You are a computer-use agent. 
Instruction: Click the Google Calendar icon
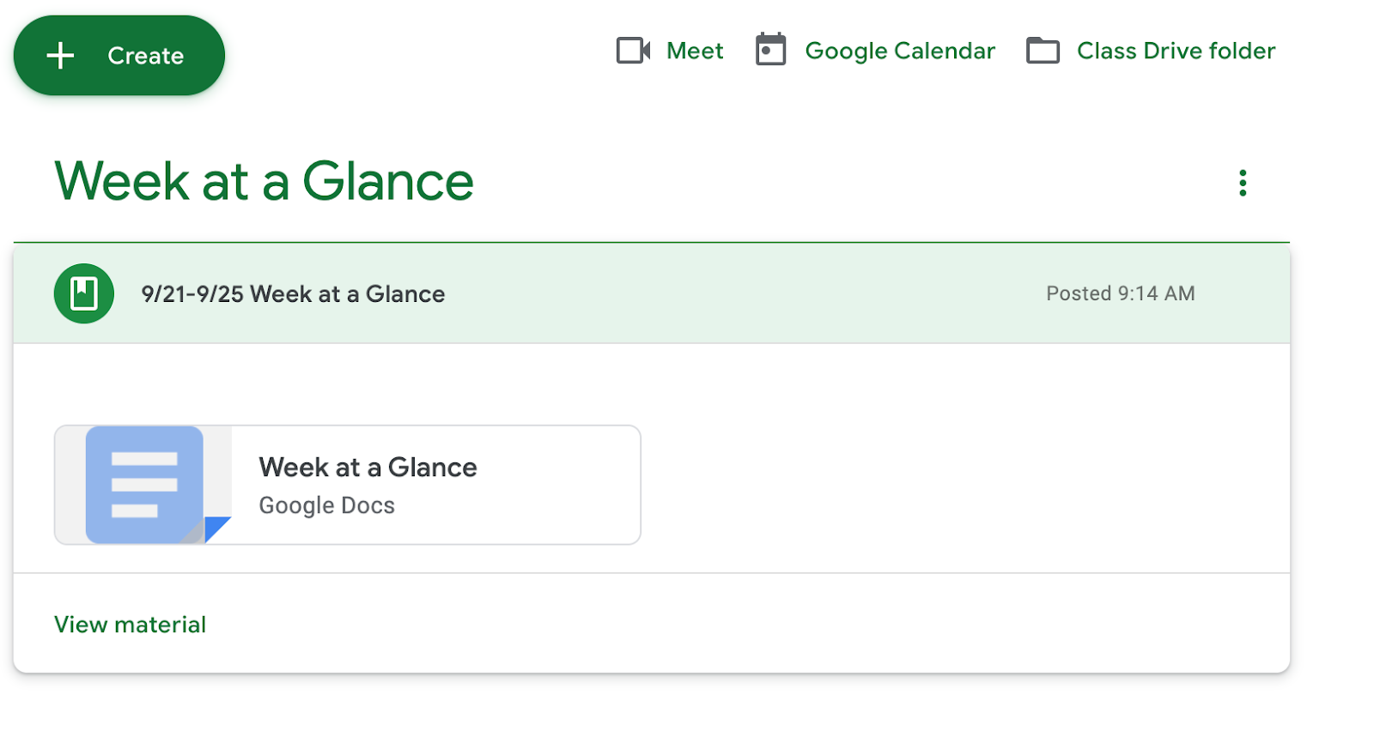770,50
